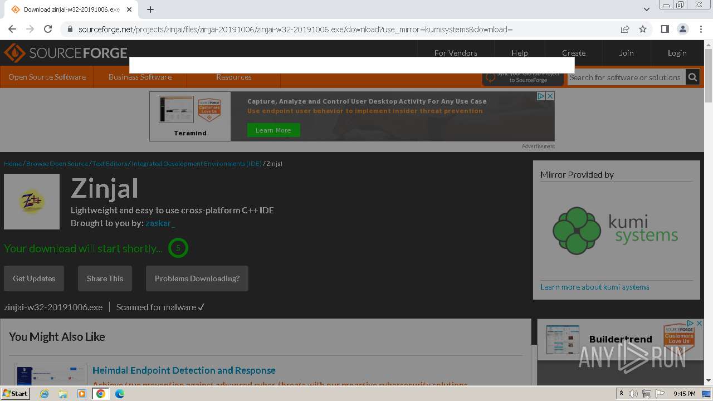Screen dimensions: 713x401
Task: Click into Search for software field
Action: click(x=626, y=77)
